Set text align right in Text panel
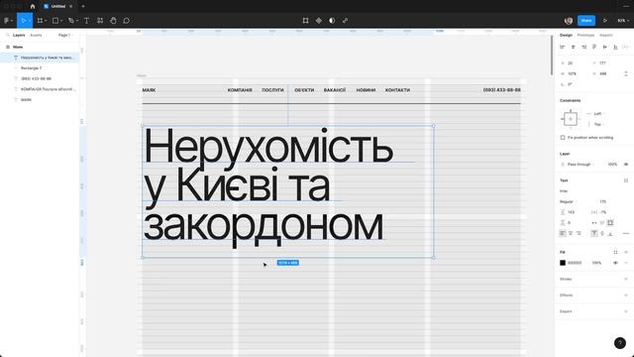 [579, 233]
